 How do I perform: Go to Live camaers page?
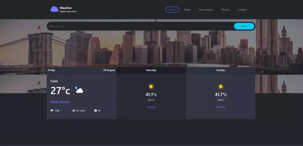[206, 10]
